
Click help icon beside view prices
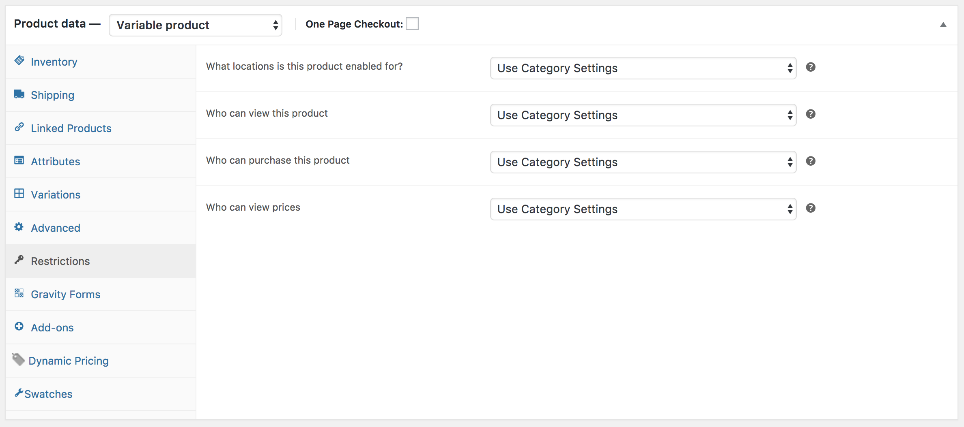(811, 208)
